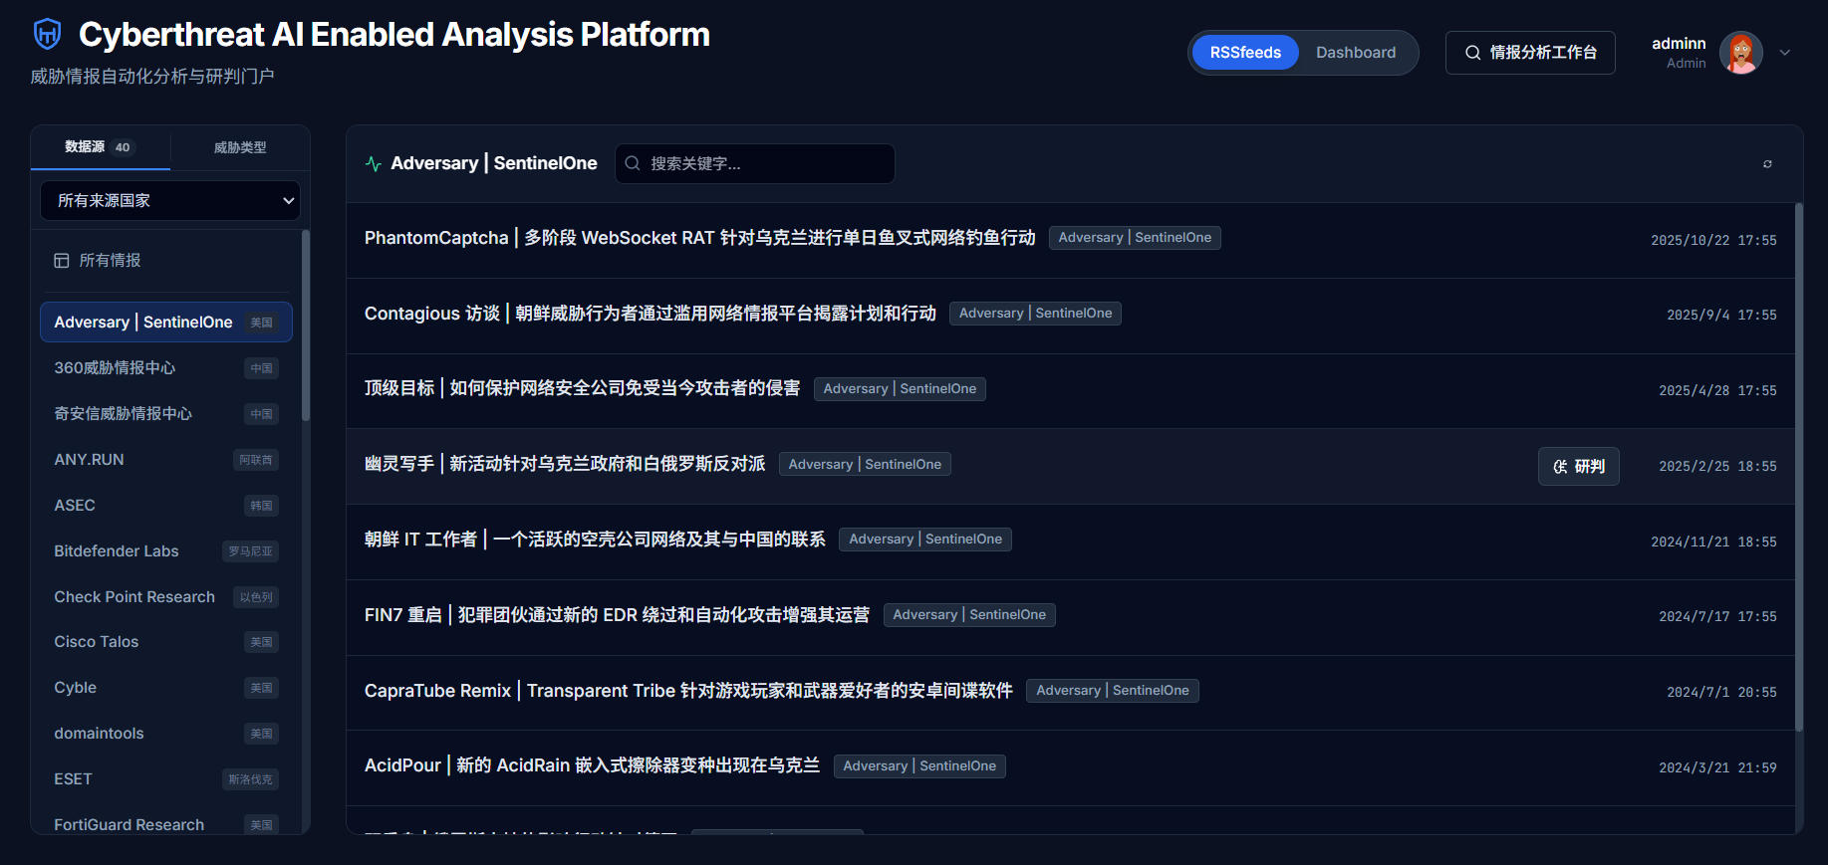Image resolution: width=1828 pixels, height=865 pixels.
Task: Click the 阿联酋 country badge on ANY.RUN
Action: (256, 460)
